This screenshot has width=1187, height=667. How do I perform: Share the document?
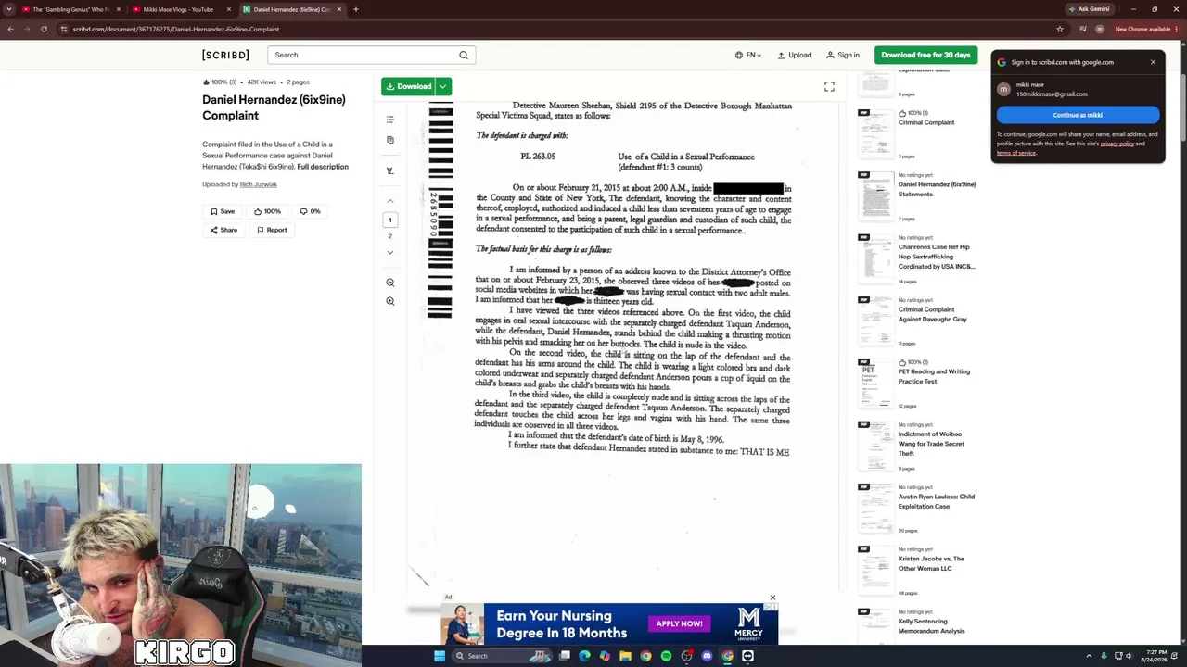pos(223,230)
